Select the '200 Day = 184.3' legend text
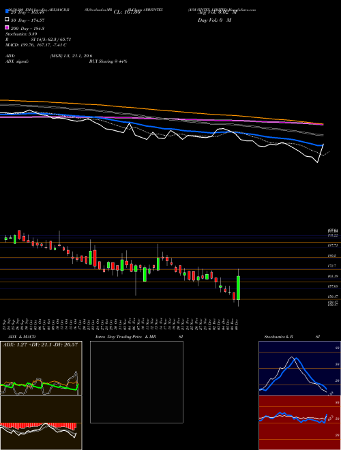Viewport: 341px width, 450px height. pyautogui.click(x=27, y=29)
